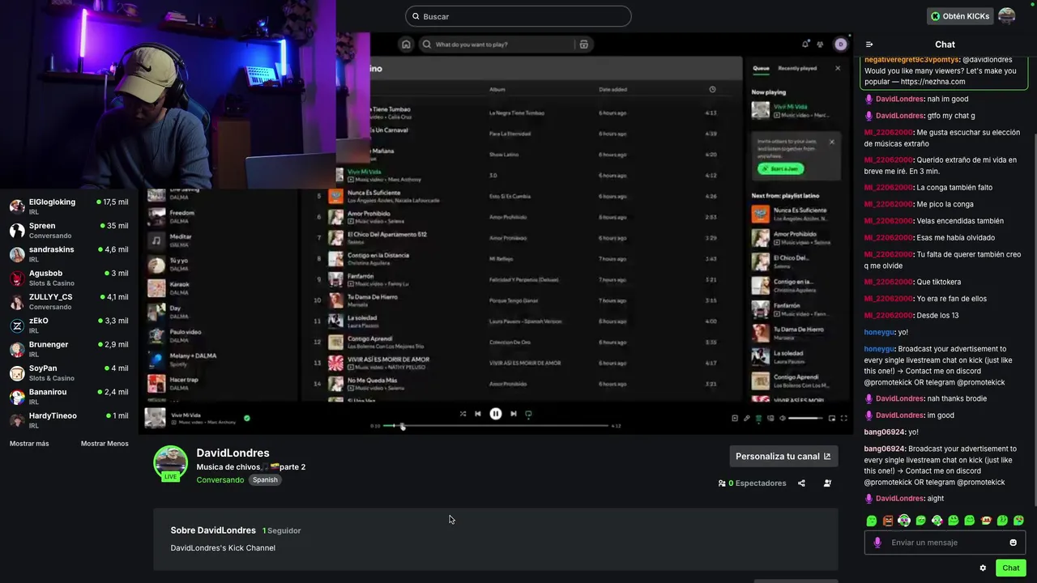This screenshot has height=583, width=1037.
Task: Insert the orange angry-face emote
Action: point(888,521)
